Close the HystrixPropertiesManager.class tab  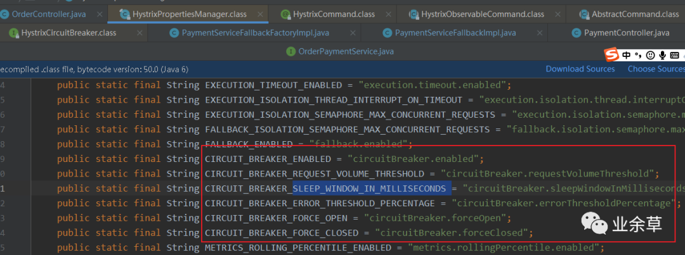tap(261, 15)
